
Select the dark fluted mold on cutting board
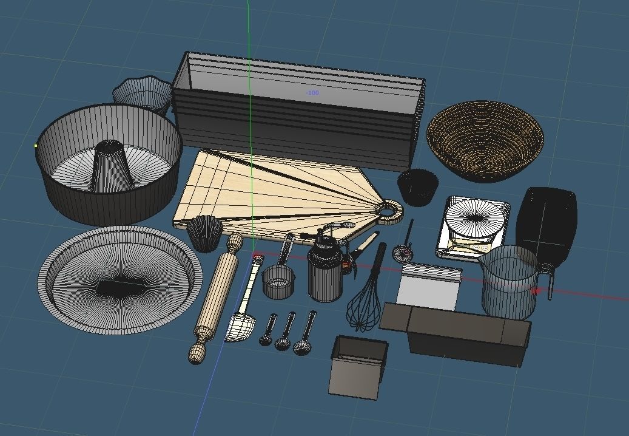click(x=206, y=233)
